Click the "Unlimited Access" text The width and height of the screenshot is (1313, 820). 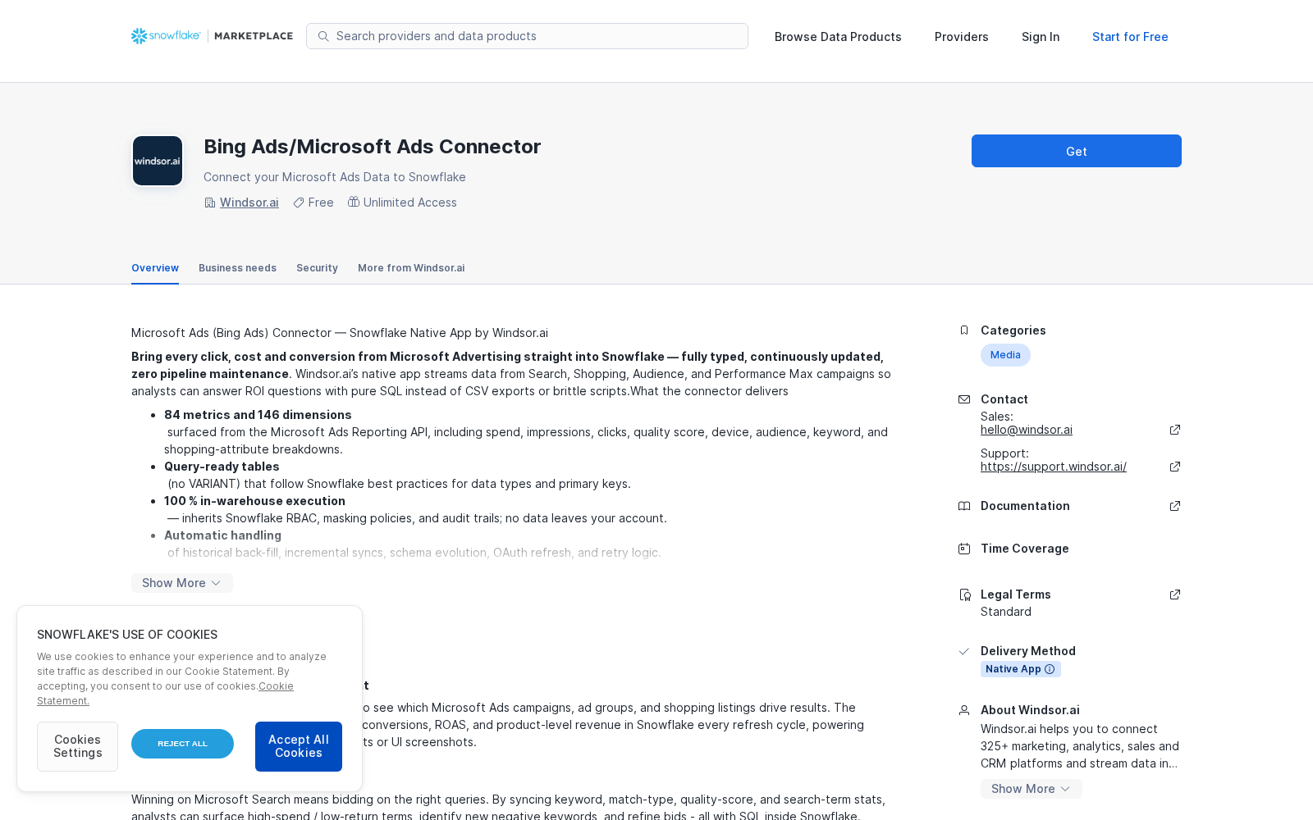coord(410,203)
